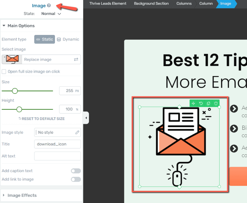
Task: Enable Open full size image on click
Action: (x=4, y=72)
